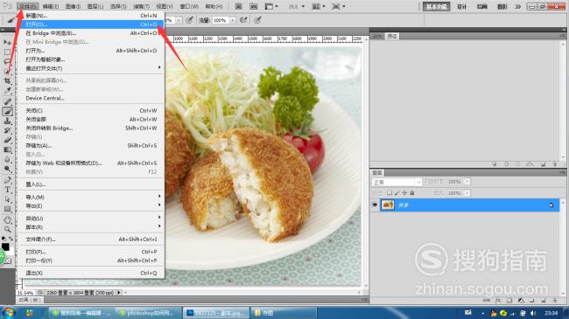Choose Browse in Bridge menu item
569x319 pixels.
[x=91, y=33]
